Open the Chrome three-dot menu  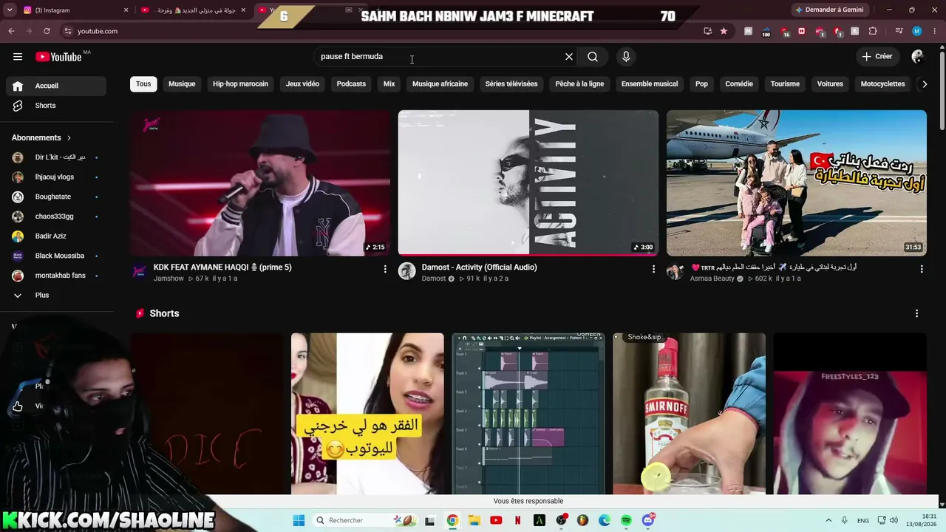[933, 31]
